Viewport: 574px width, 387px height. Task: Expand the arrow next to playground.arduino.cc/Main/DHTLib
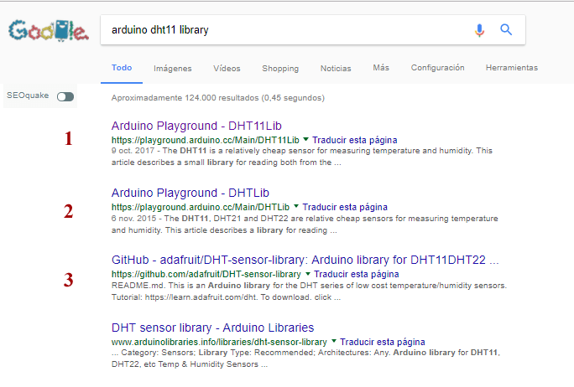pyautogui.click(x=295, y=206)
